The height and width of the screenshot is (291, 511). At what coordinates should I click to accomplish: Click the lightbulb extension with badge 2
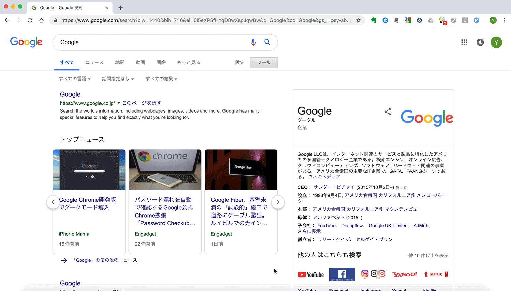pyautogui.click(x=443, y=21)
